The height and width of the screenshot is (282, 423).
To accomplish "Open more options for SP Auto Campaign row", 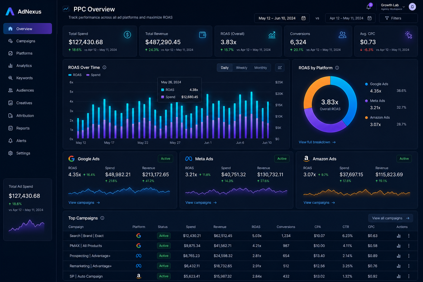I will point(409,276).
